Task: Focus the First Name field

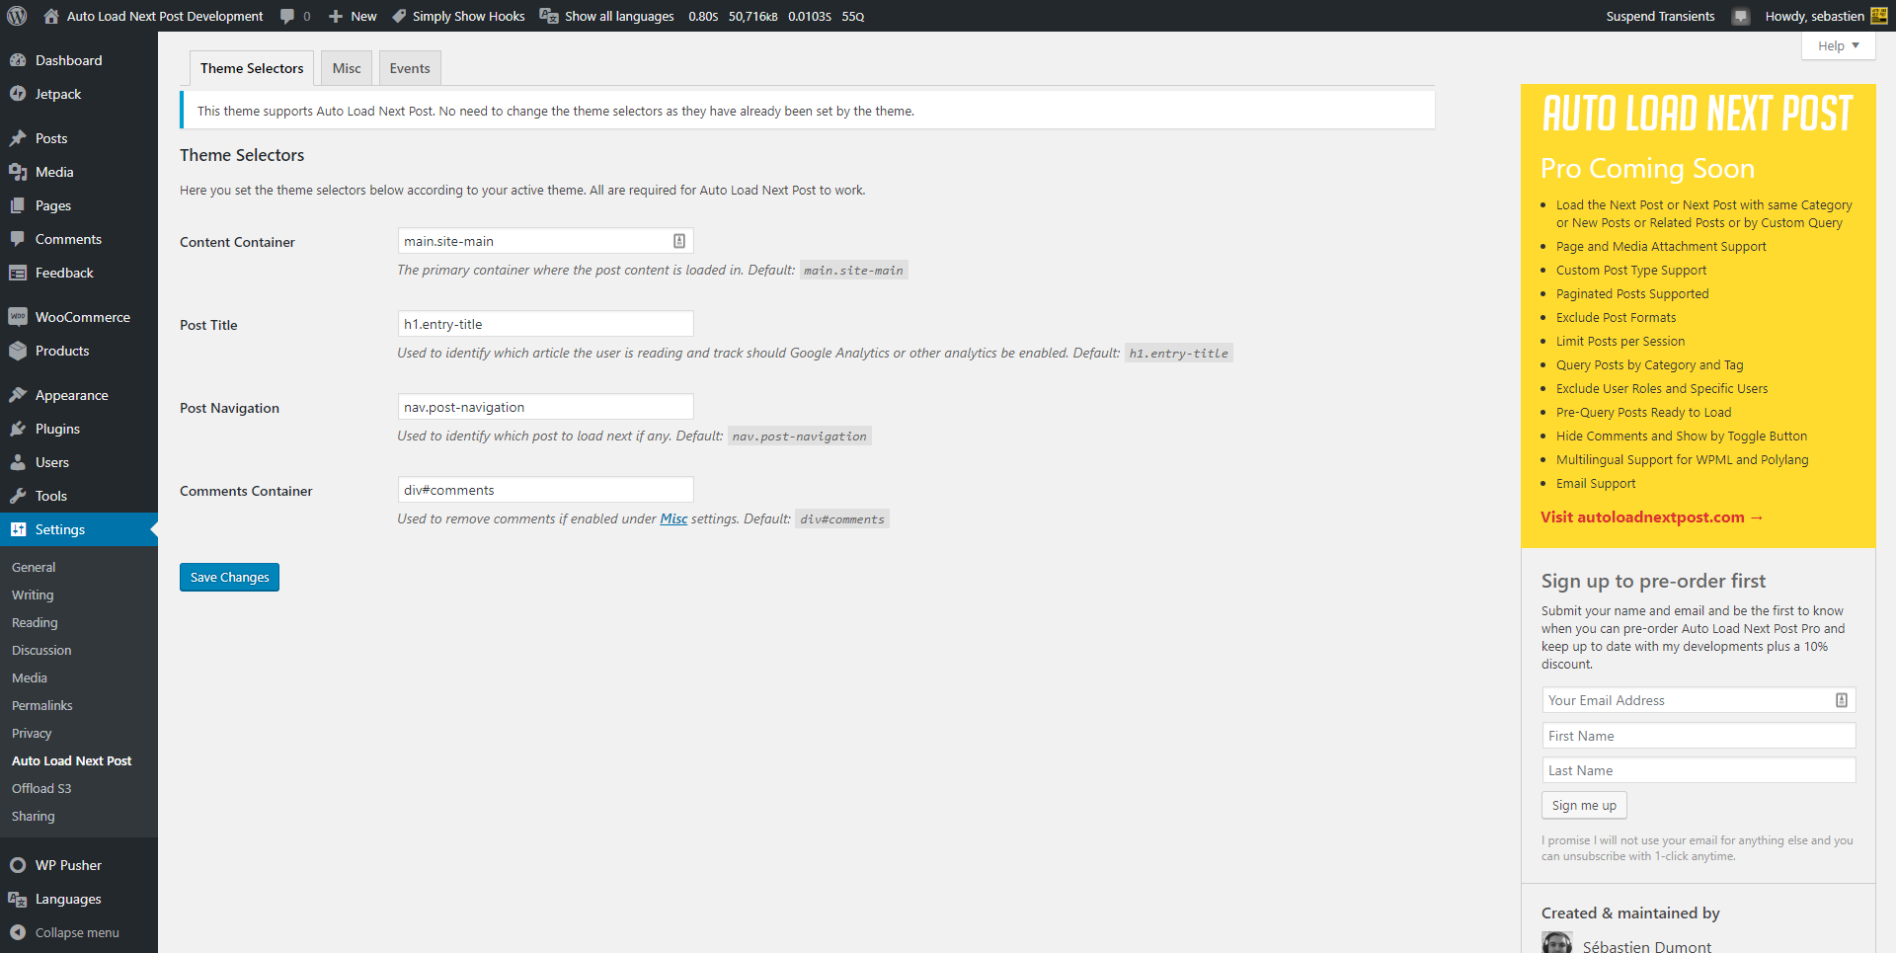Action: tap(1698, 736)
